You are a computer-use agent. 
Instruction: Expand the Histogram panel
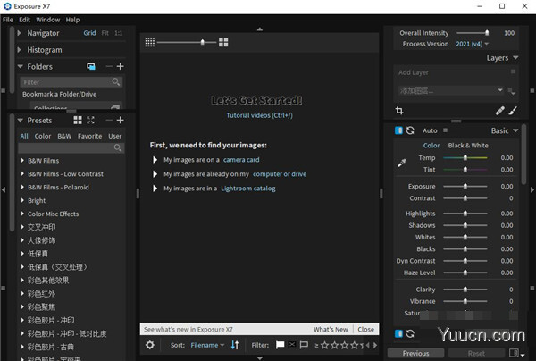coord(20,50)
